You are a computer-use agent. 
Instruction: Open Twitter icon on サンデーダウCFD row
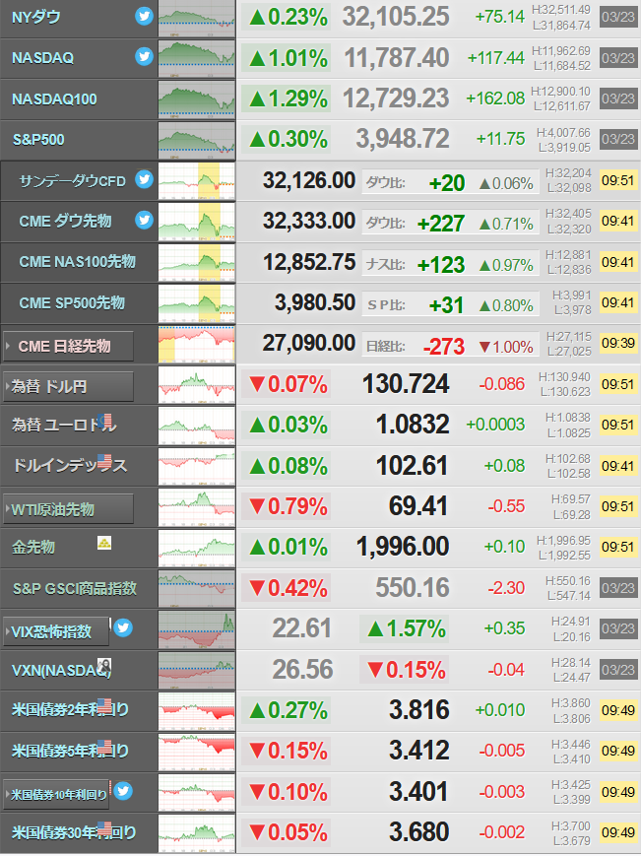click(x=144, y=179)
